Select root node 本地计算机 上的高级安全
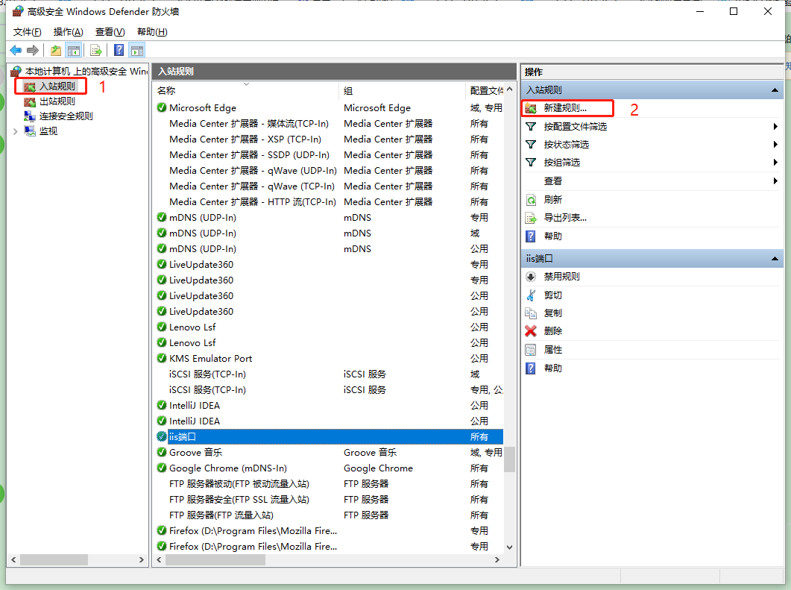The height and width of the screenshot is (590, 791). coord(80,71)
